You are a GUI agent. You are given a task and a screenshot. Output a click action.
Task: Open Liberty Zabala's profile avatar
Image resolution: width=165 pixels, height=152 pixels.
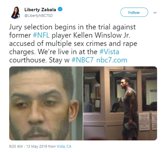tap(16, 13)
